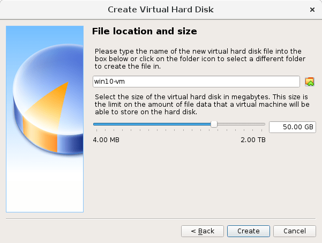This screenshot has height=243, width=322.
Task: Open the folder browser icon beside file name
Action: [x=310, y=82]
